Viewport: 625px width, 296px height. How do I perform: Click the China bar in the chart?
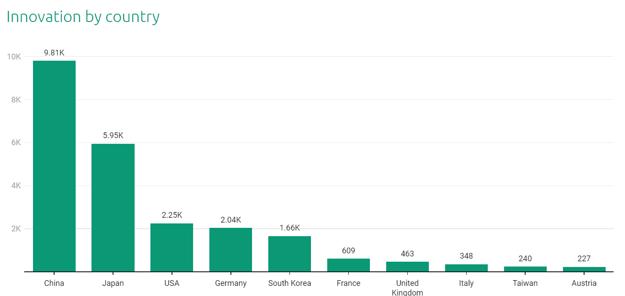click(54, 166)
